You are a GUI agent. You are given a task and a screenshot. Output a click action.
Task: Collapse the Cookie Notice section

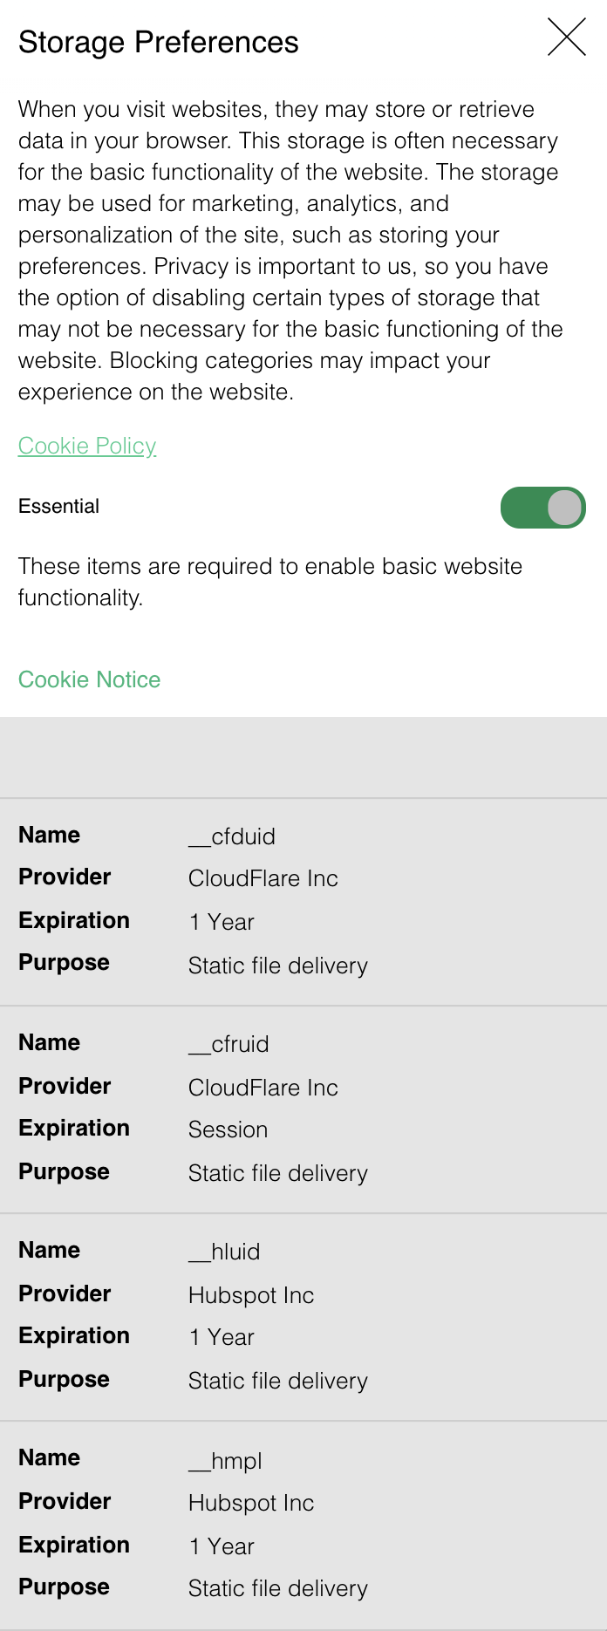click(89, 679)
